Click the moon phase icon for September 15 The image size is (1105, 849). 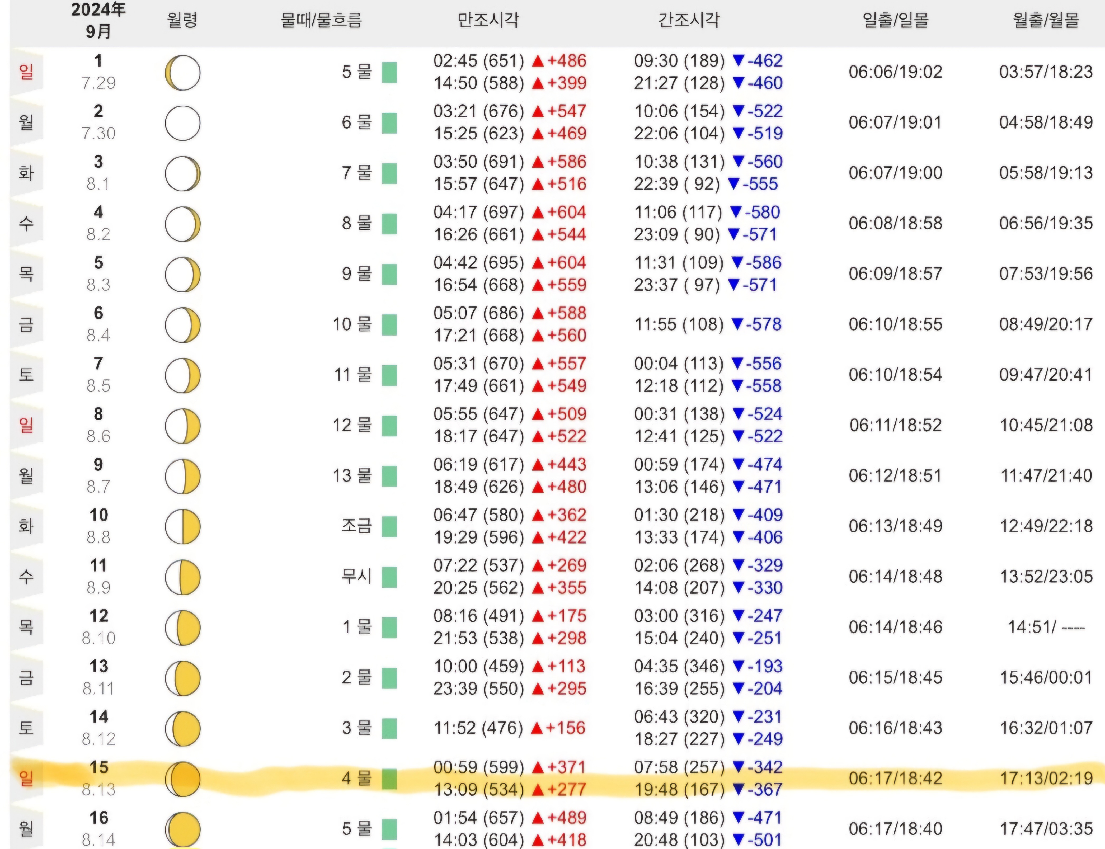pos(182,779)
